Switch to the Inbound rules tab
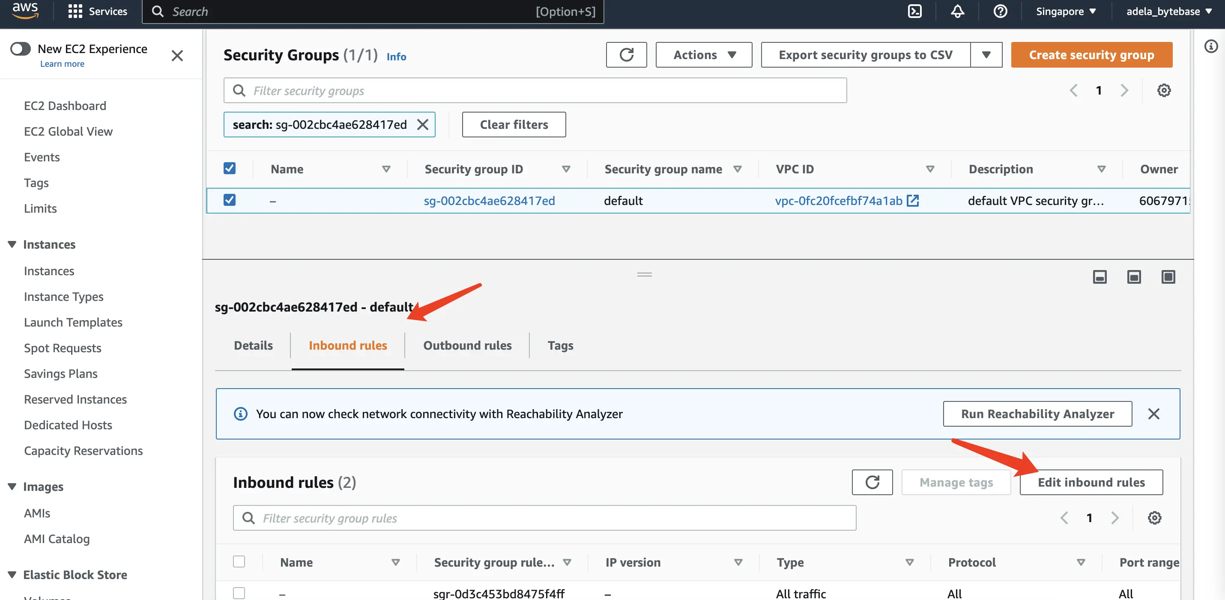The image size is (1225, 600). pyautogui.click(x=348, y=345)
